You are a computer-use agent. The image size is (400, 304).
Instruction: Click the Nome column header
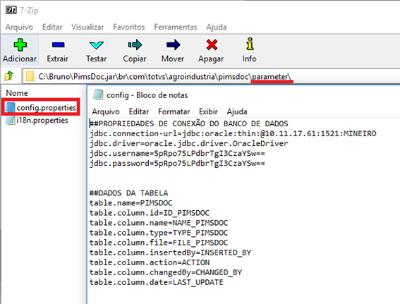point(17,93)
